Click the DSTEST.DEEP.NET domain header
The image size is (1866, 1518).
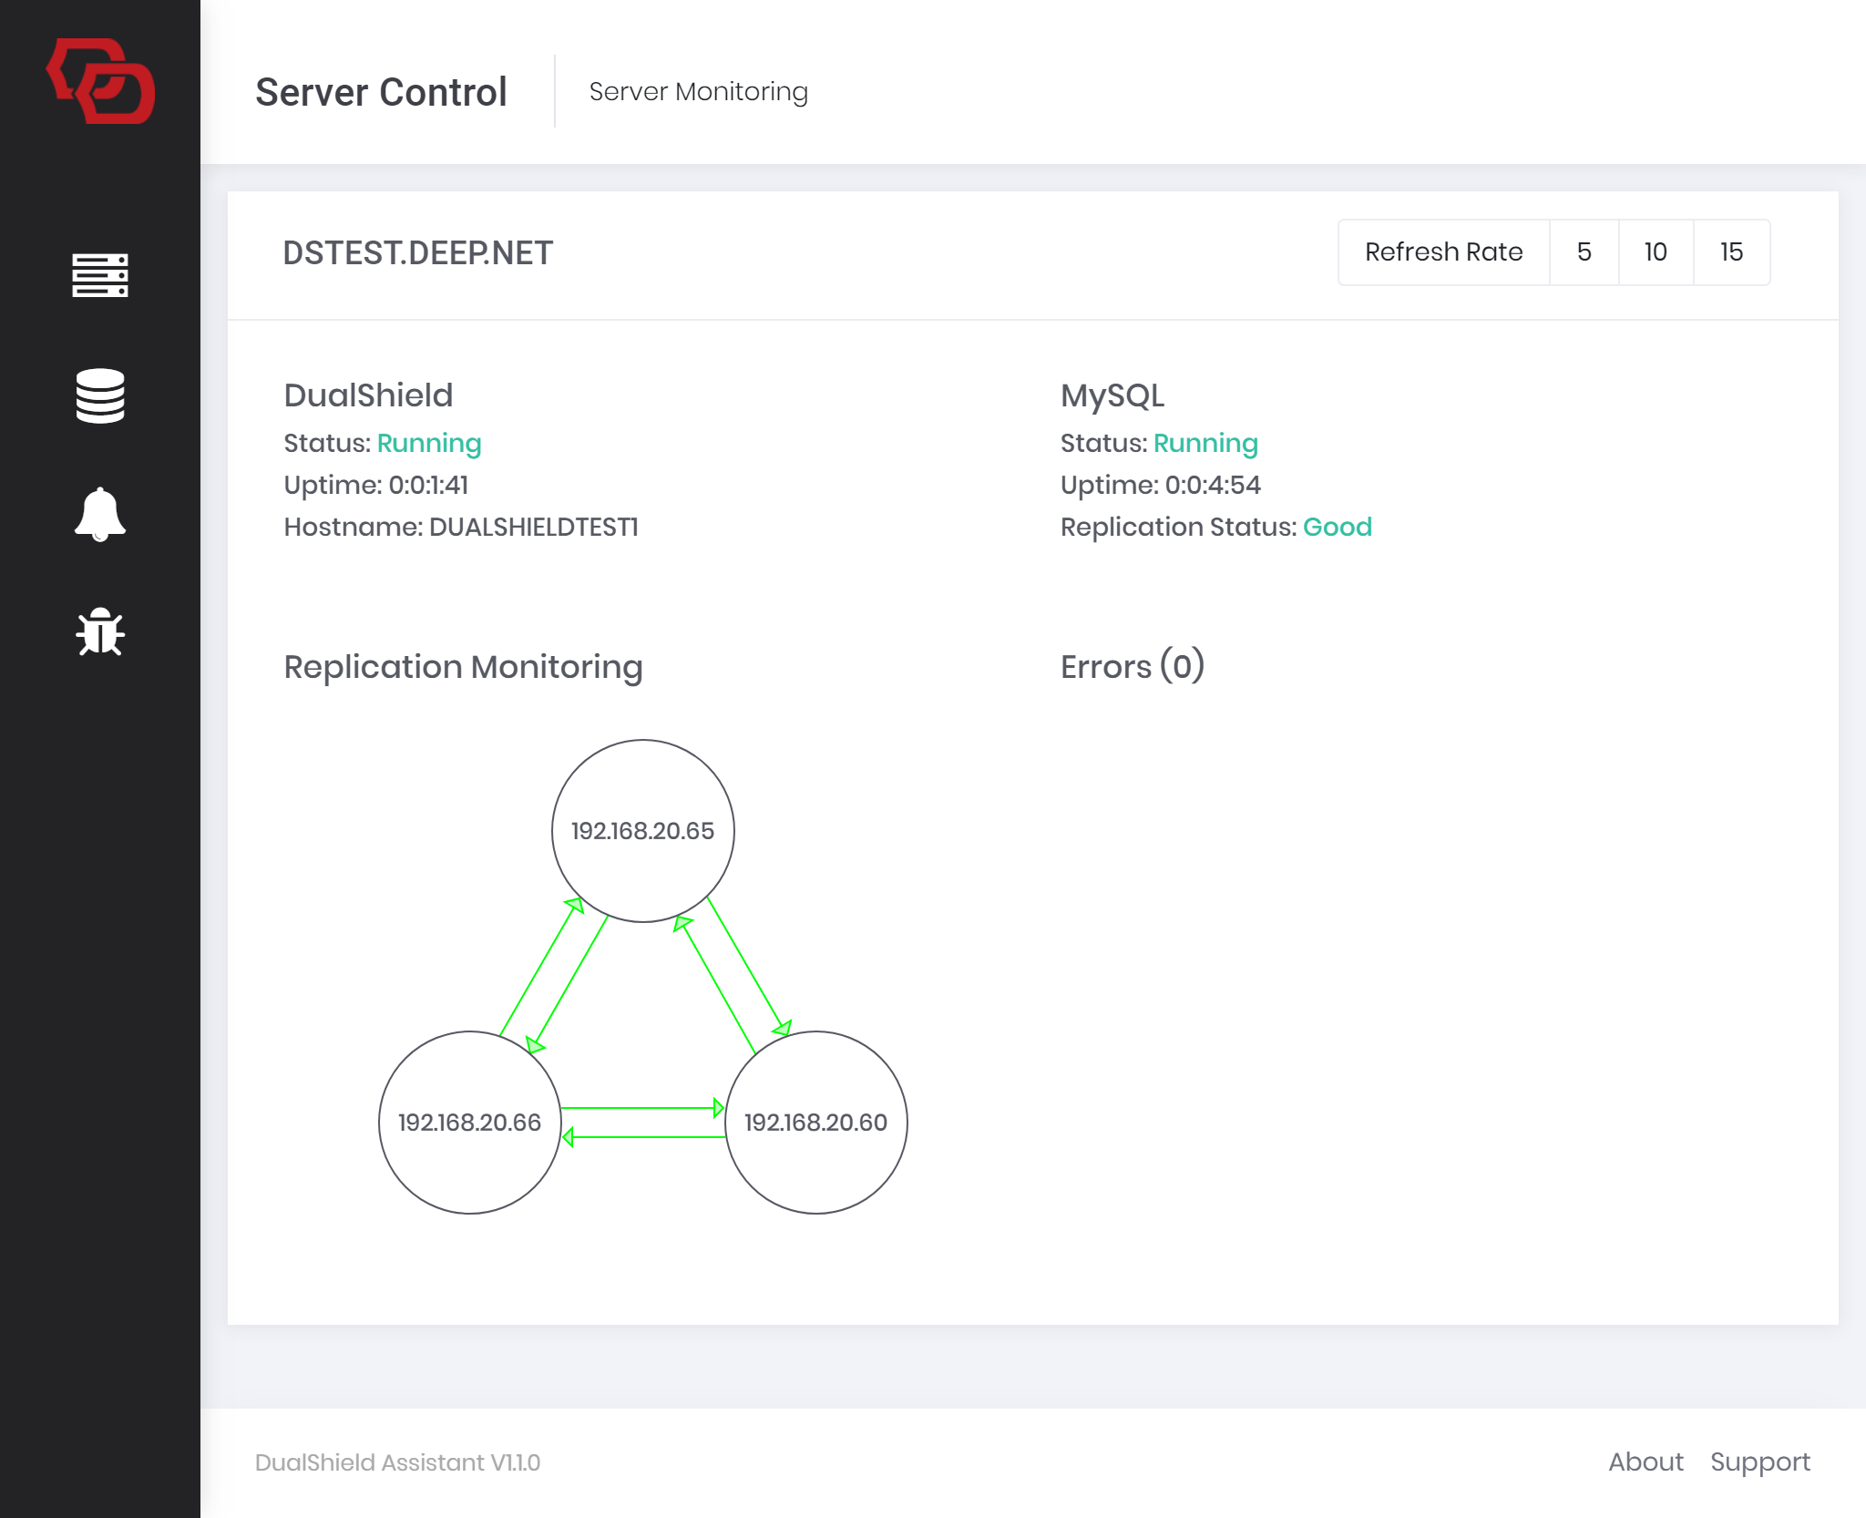tap(417, 253)
